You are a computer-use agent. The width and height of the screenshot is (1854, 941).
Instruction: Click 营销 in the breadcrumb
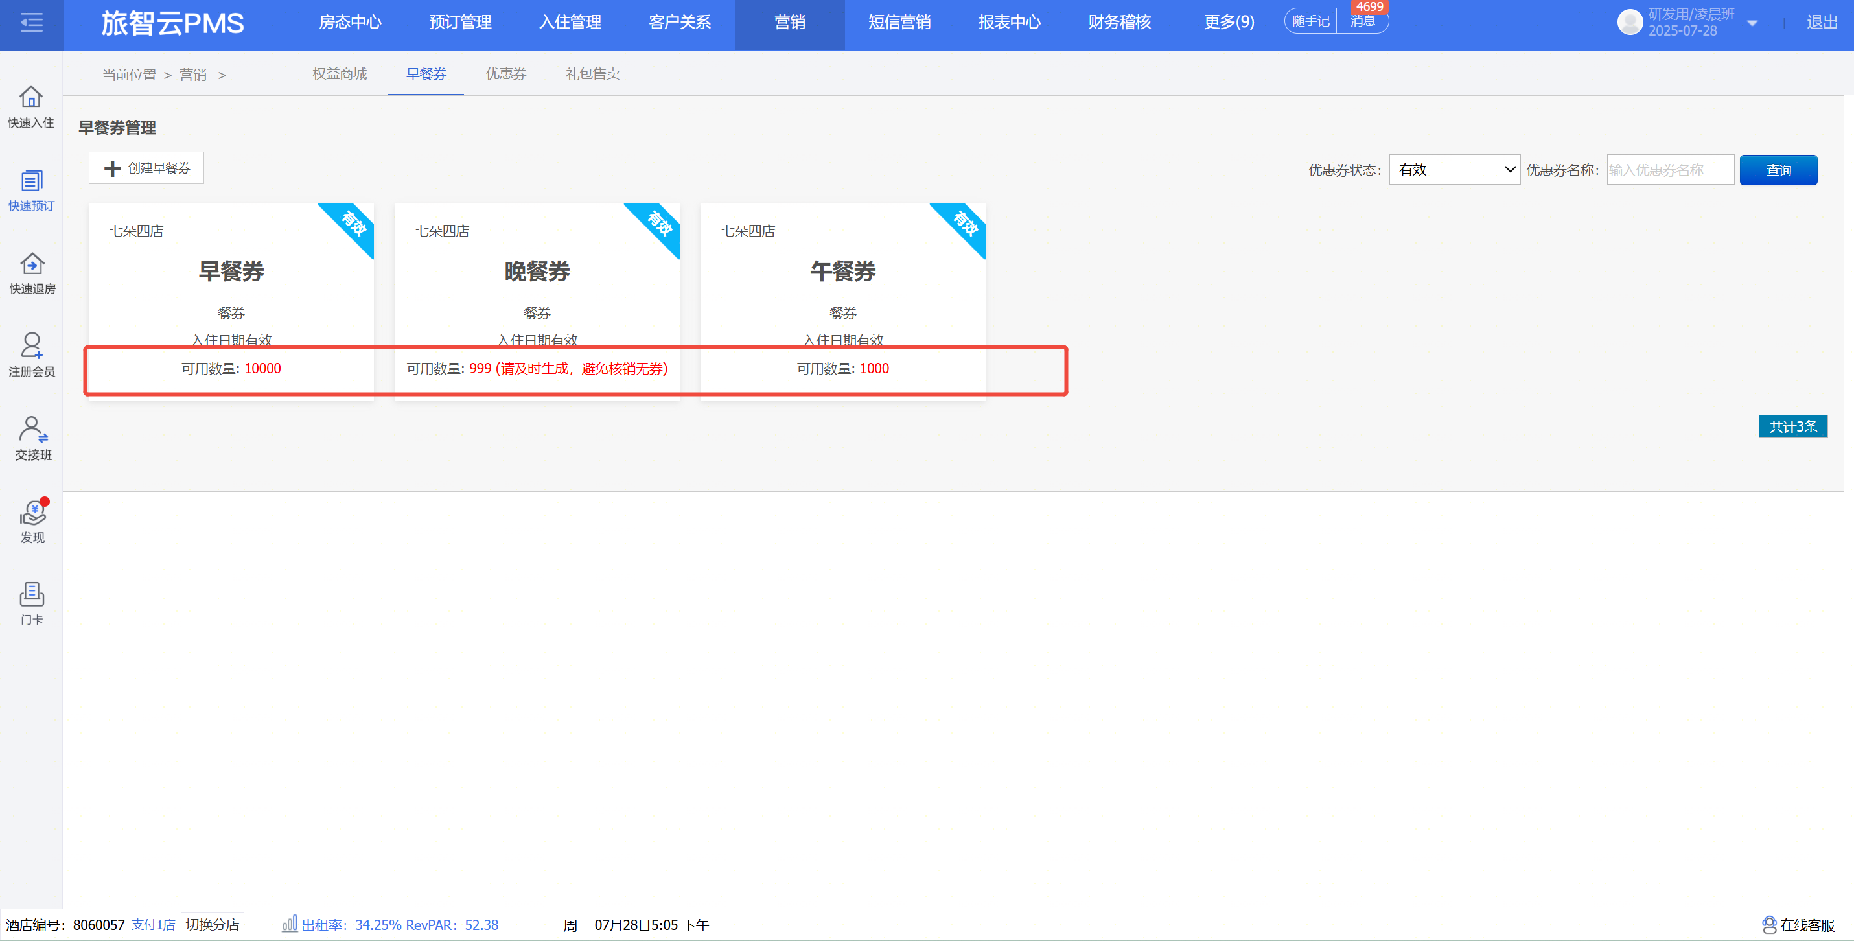pyautogui.click(x=193, y=75)
